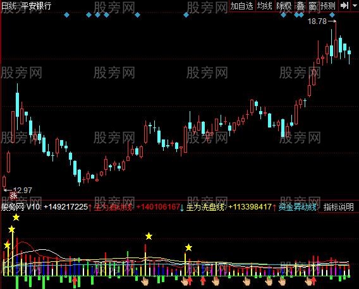Click the rightmost yellow star

[x=188, y=247]
